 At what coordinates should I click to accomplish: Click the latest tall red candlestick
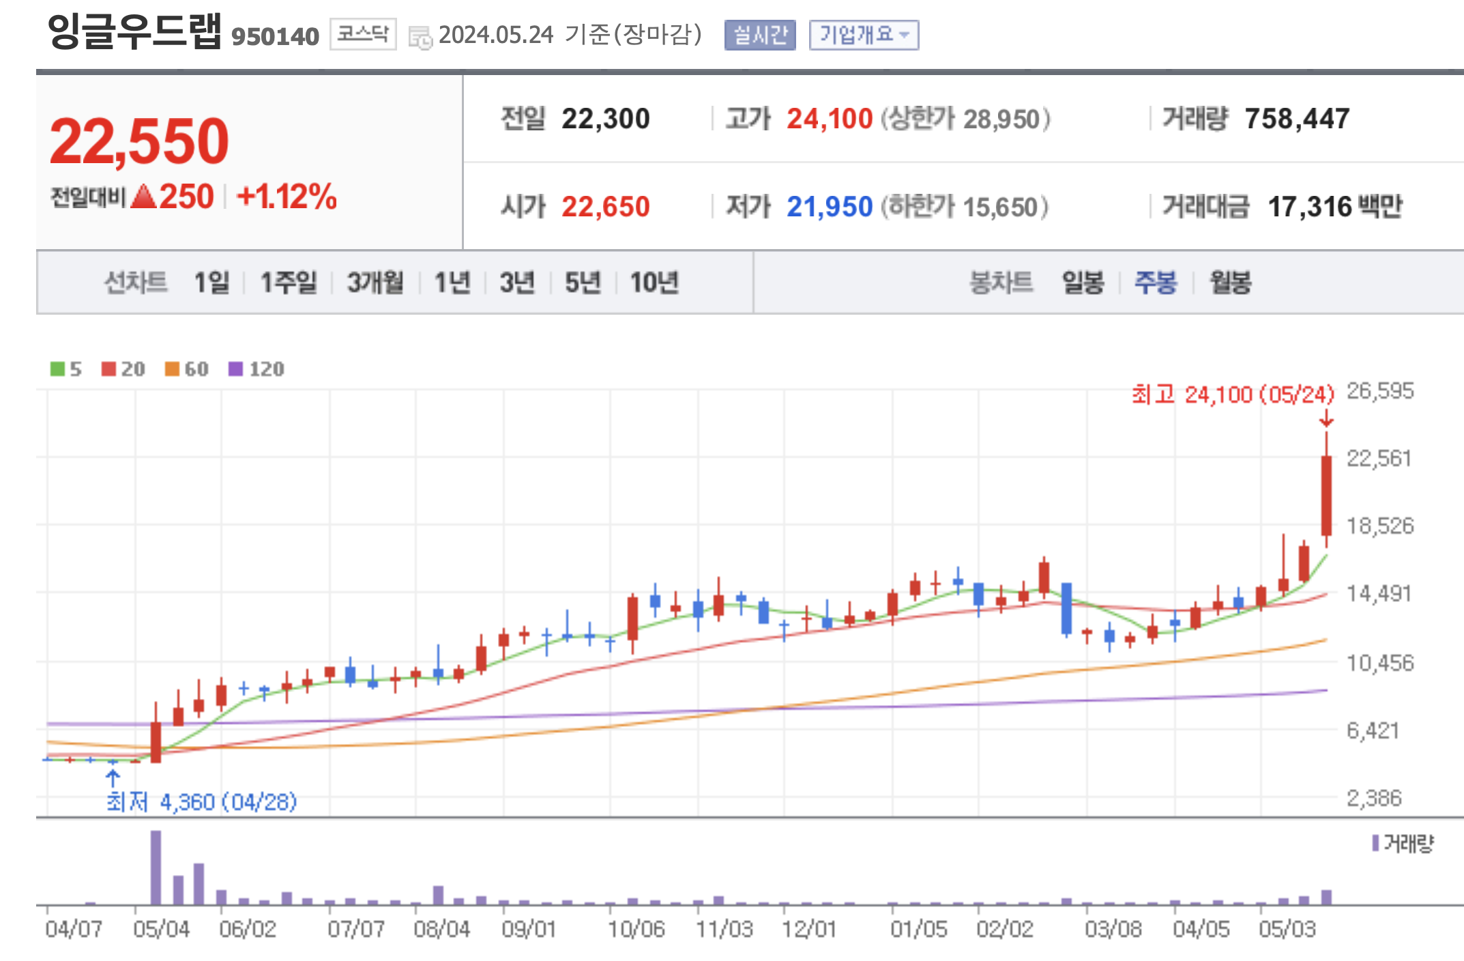pyautogui.click(x=1326, y=495)
